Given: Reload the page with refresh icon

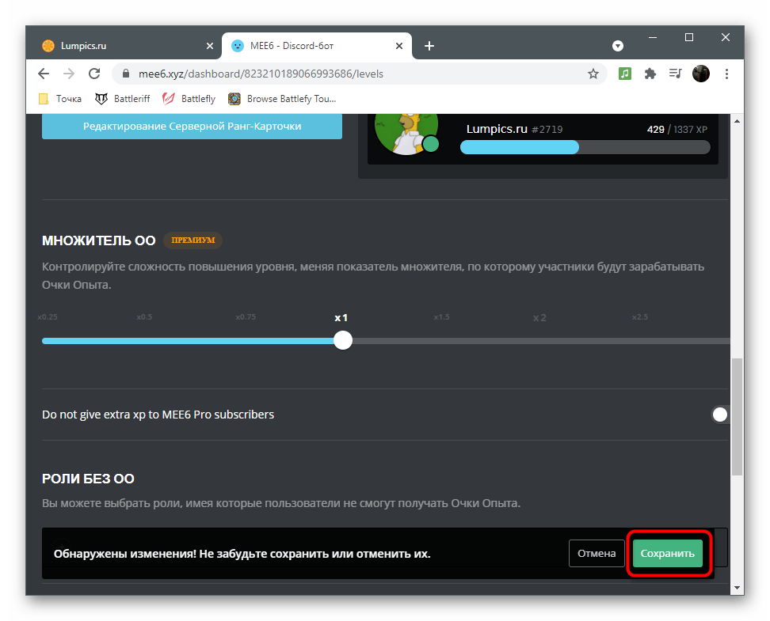Looking at the screenshot, I should click(94, 74).
